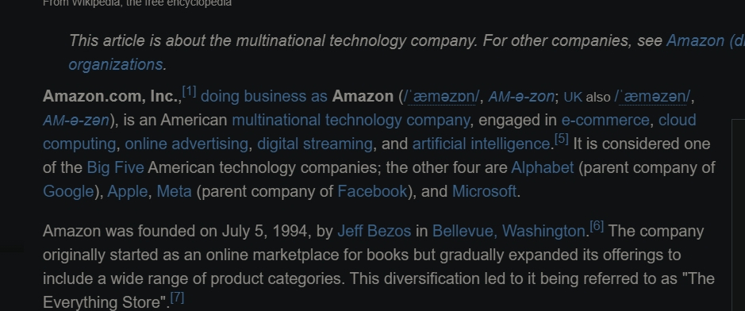Visit the Apple article link
The image size is (745, 311).
click(127, 192)
